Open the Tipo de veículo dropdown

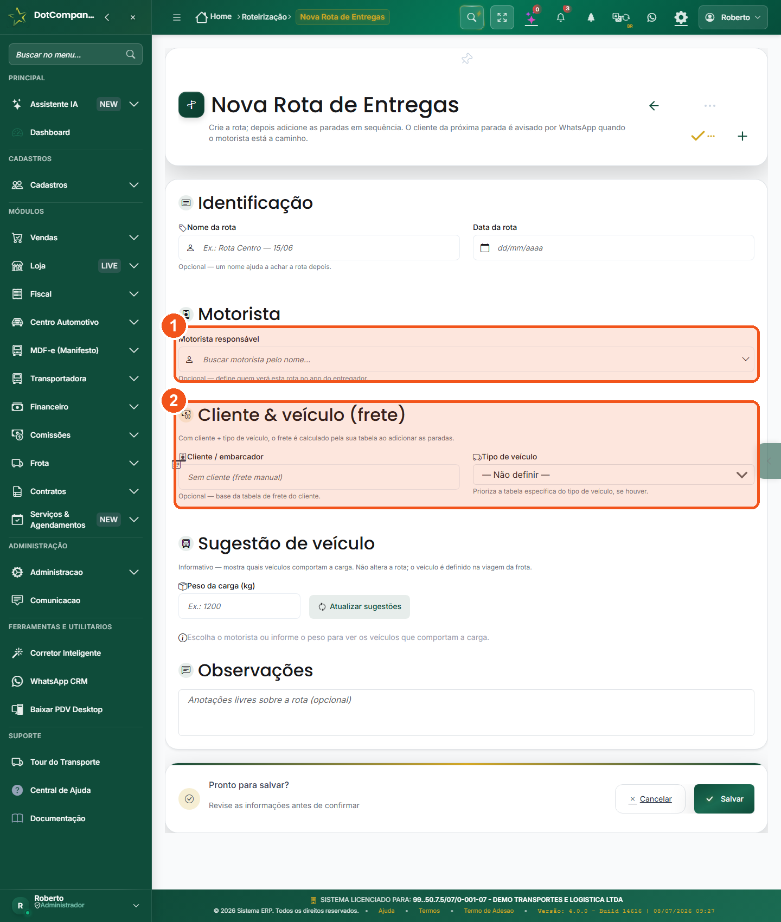613,475
